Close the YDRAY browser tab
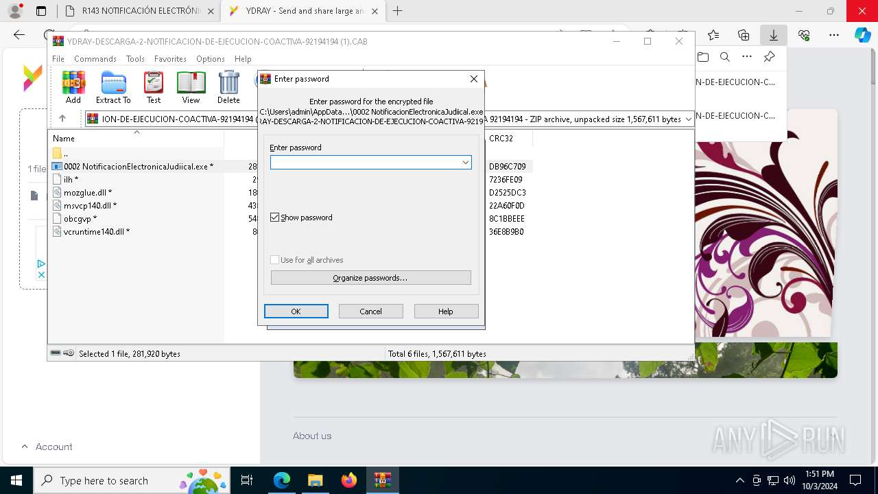Screen dimensions: 878x494 pyautogui.click(x=376, y=11)
